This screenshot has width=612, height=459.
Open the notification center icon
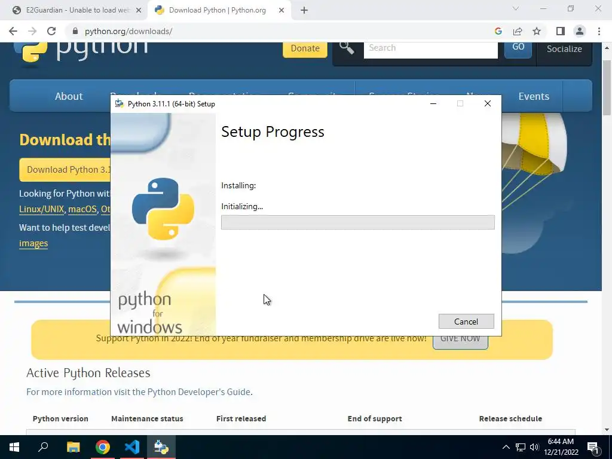pos(593,447)
